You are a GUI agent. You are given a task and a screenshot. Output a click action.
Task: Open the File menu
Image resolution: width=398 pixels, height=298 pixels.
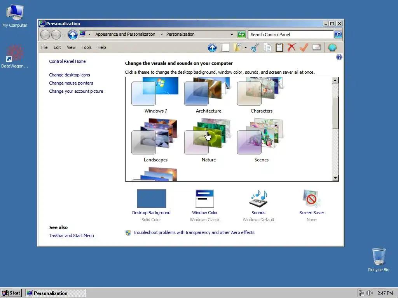tap(44, 47)
